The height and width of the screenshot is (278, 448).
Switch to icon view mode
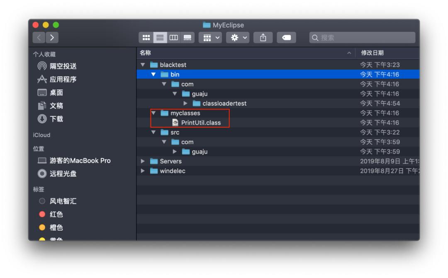coord(146,38)
